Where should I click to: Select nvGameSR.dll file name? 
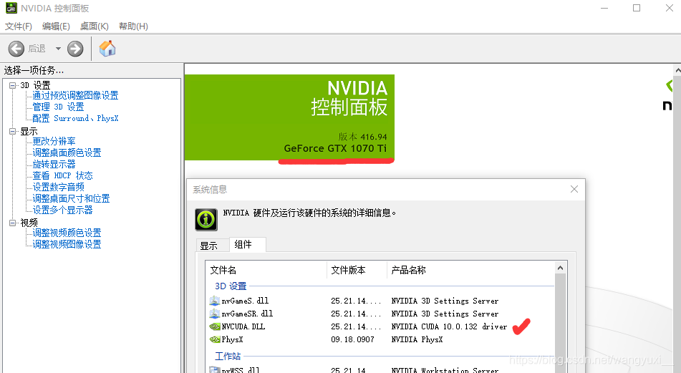(247, 314)
